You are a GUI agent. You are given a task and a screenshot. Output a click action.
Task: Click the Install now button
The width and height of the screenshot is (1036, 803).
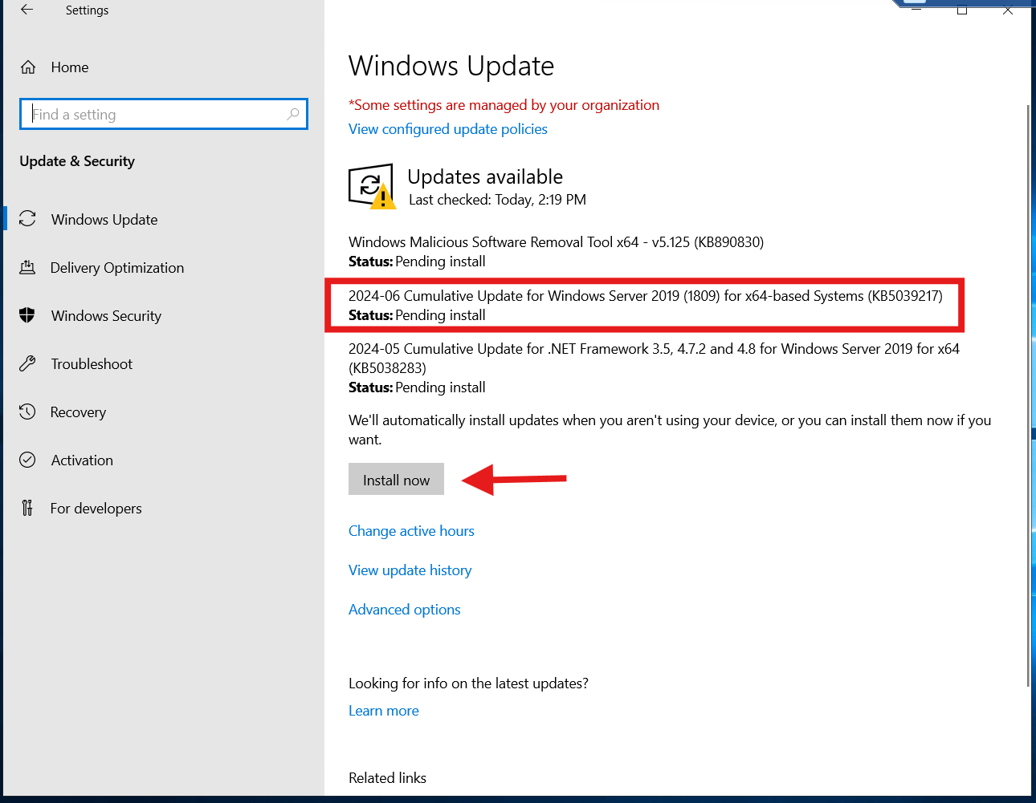coord(396,479)
